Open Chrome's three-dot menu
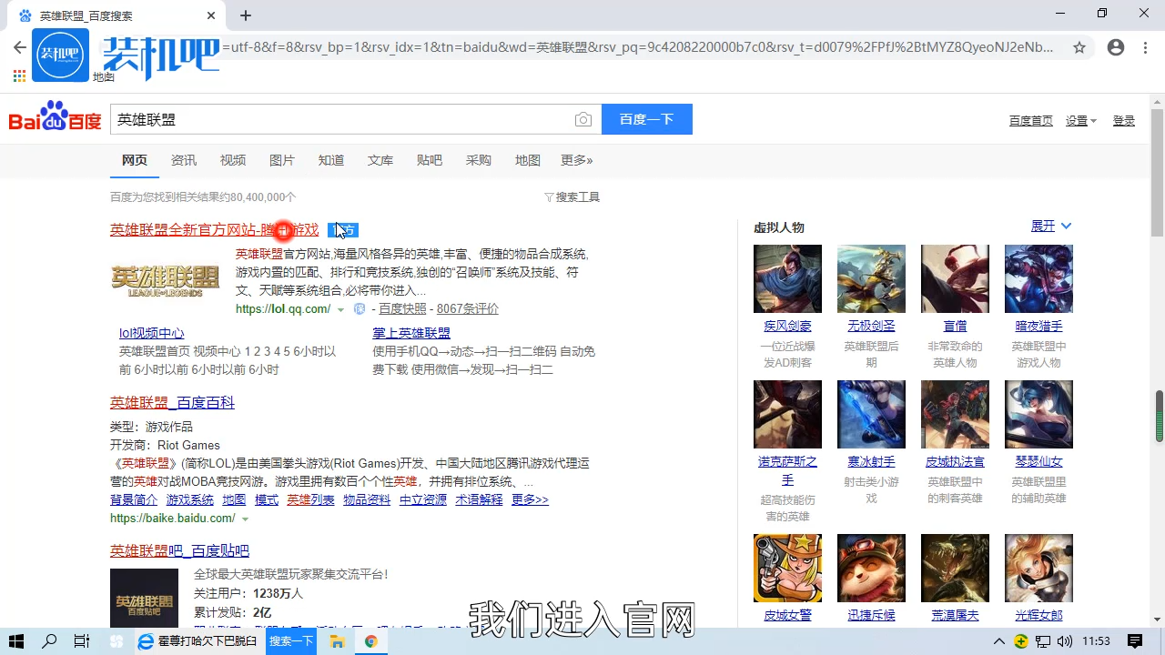 click(1145, 47)
